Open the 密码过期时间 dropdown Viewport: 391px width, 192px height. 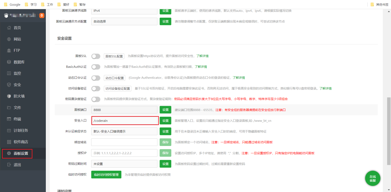124,164
